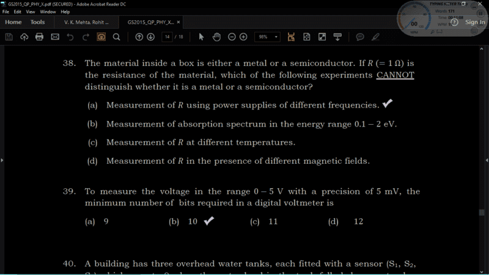Open the Edit menu
Viewport: 489px width, 275px height.
tap(18, 12)
